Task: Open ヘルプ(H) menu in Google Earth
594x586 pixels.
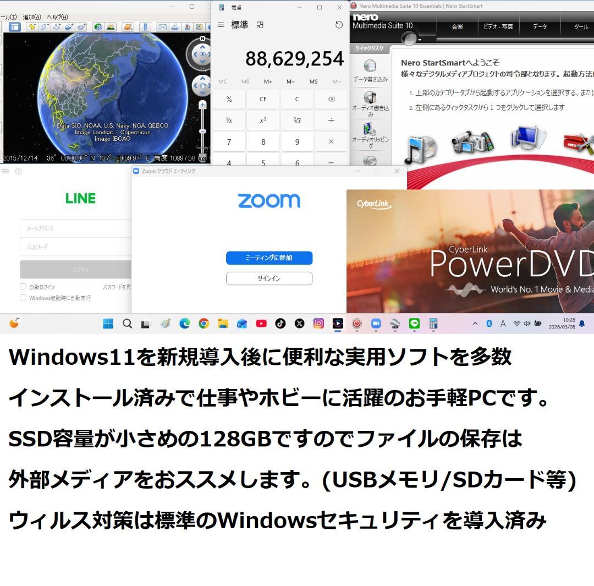Action: 58,17
